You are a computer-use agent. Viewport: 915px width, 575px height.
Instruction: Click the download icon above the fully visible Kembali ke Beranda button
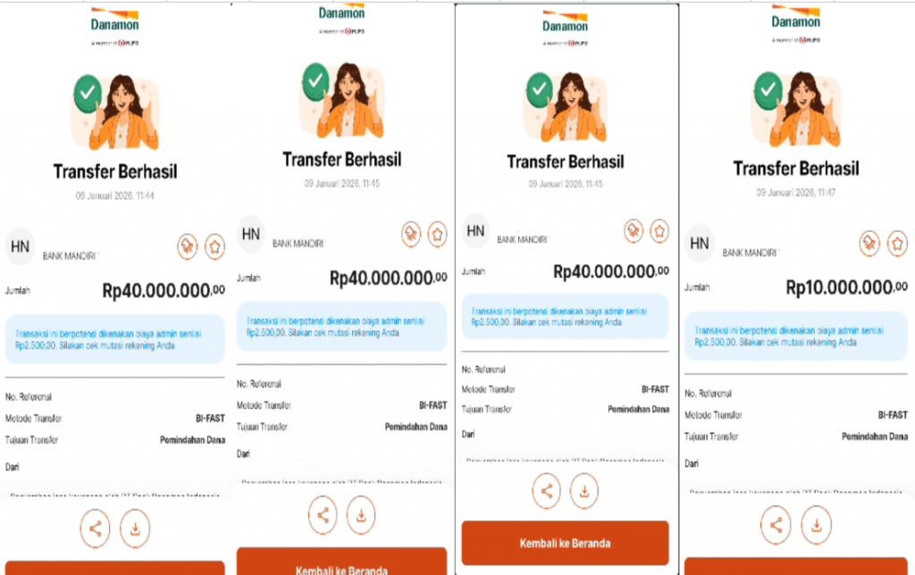[x=584, y=491]
